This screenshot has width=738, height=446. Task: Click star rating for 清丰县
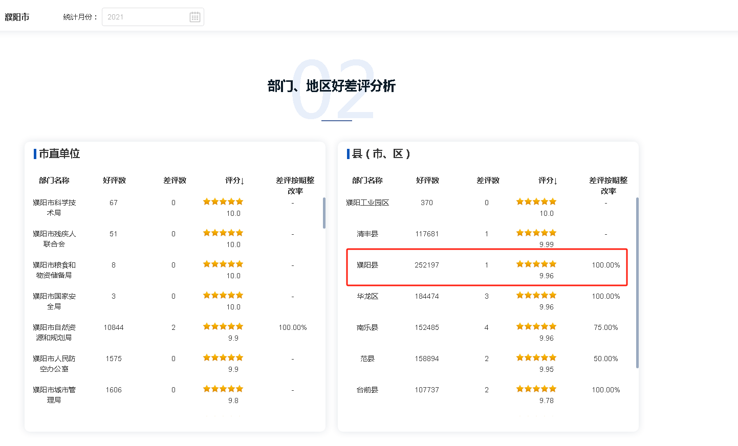(536, 233)
